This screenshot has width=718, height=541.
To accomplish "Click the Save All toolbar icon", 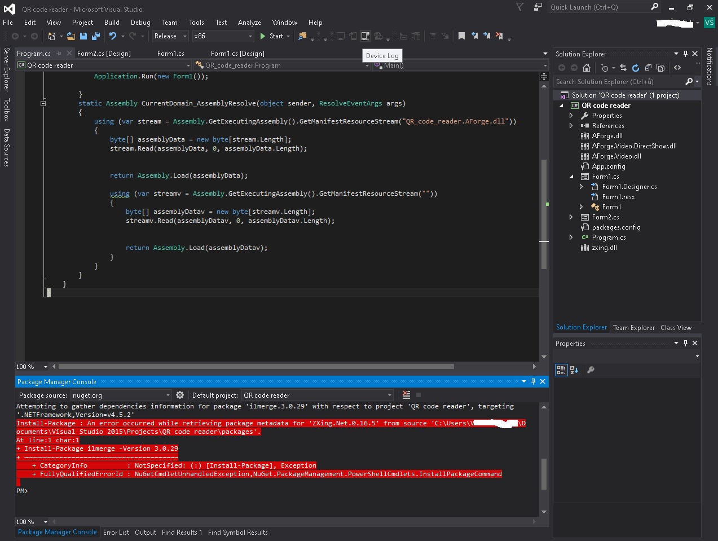I will [x=96, y=36].
